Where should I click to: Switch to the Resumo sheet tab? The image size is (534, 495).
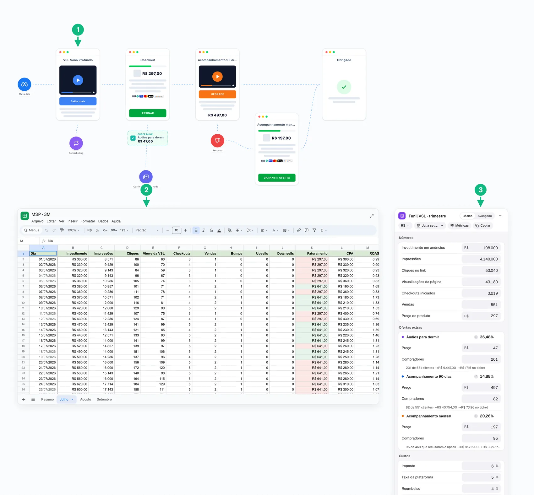[47, 400]
